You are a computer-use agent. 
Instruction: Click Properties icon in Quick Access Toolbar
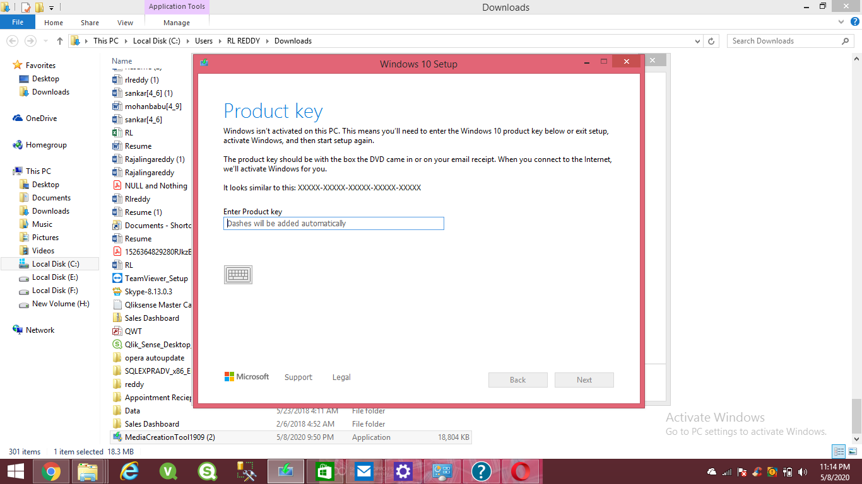26,8
